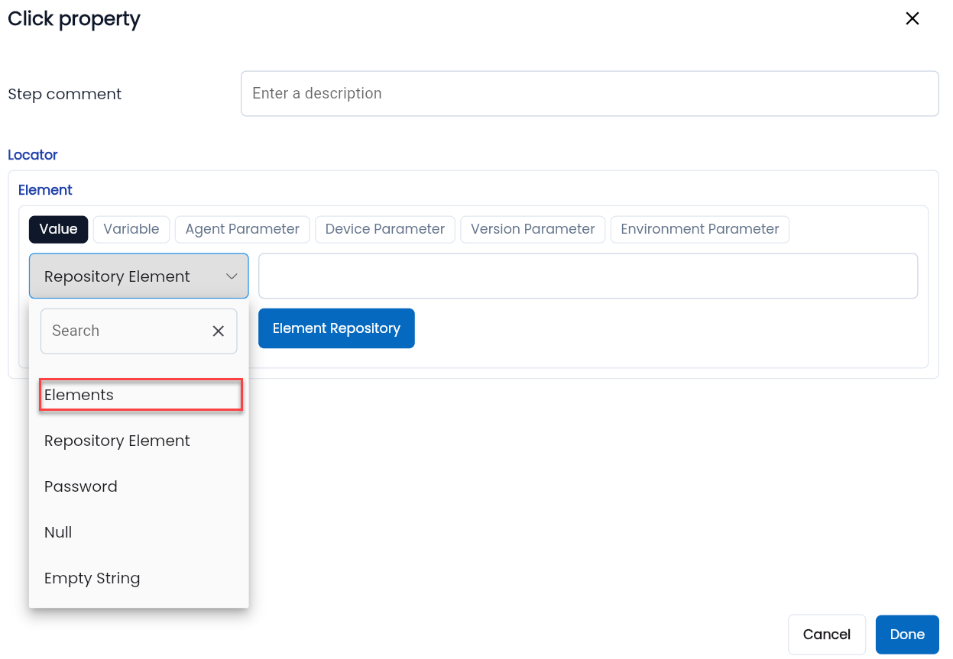Choose the Device Parameter tab
The height and width of the screenshot is (659, 953).
(385, 229)
